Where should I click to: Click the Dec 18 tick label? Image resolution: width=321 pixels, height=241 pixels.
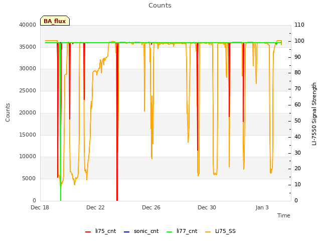click(40, 207)
